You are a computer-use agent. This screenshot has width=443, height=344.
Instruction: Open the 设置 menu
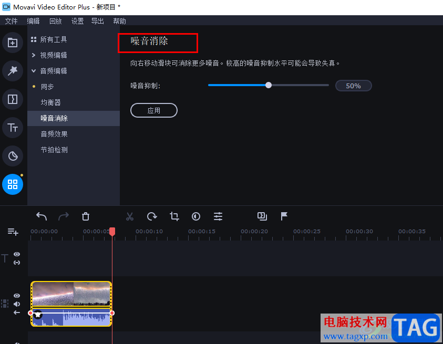coord(77,21)
